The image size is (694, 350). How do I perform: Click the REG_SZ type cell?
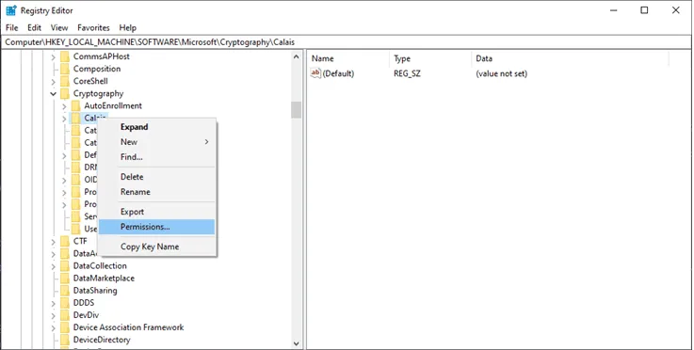[x=407, y=74]
